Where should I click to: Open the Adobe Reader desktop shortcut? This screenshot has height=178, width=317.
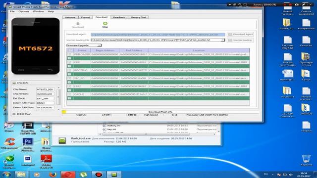(46, 162)
